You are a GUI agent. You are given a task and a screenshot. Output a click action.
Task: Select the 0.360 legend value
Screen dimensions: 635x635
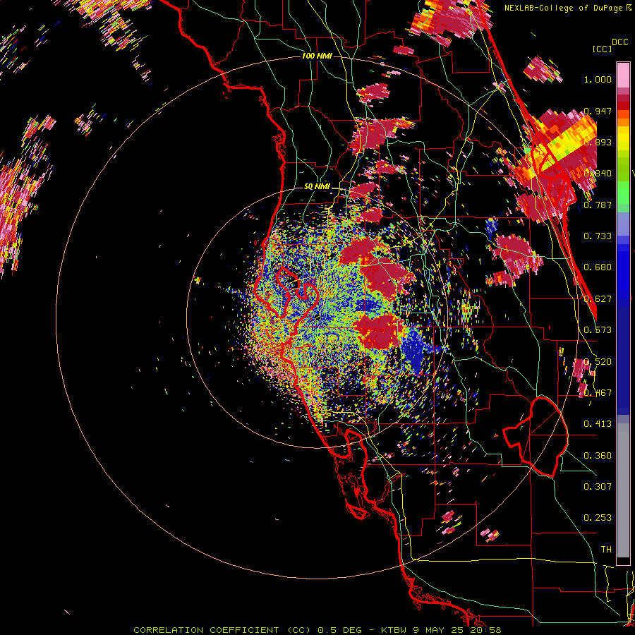598,456
